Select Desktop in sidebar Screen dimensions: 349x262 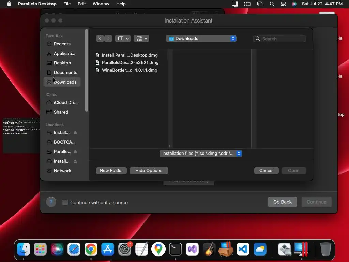(62, 63)
